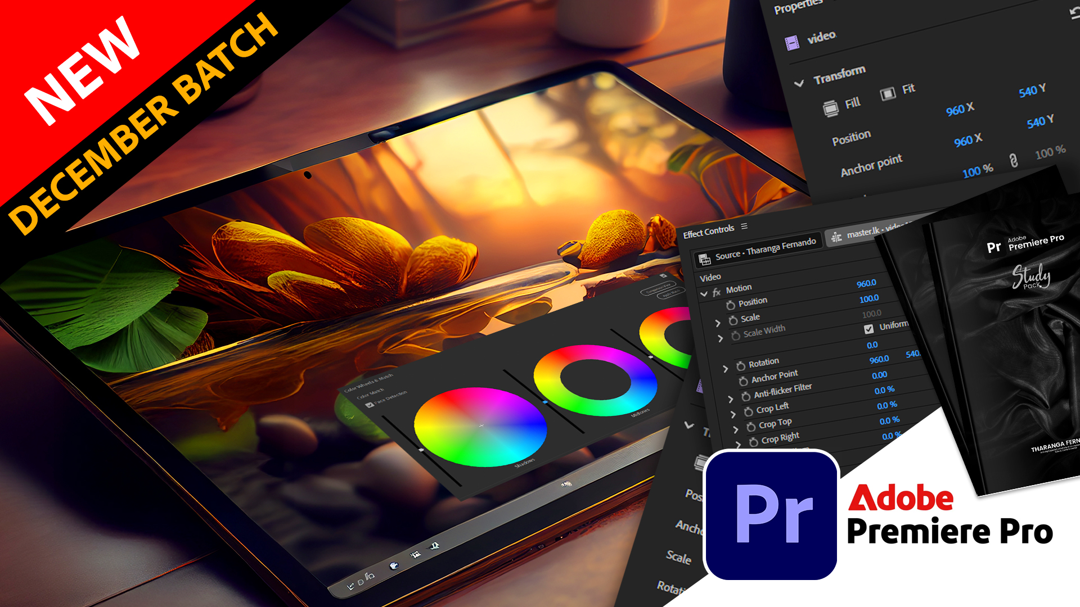This screenshot has width=1080, height=607.
Task: Click the Position 960 X value in Properties
Action: pyautogui.click(x=960, y=109)
